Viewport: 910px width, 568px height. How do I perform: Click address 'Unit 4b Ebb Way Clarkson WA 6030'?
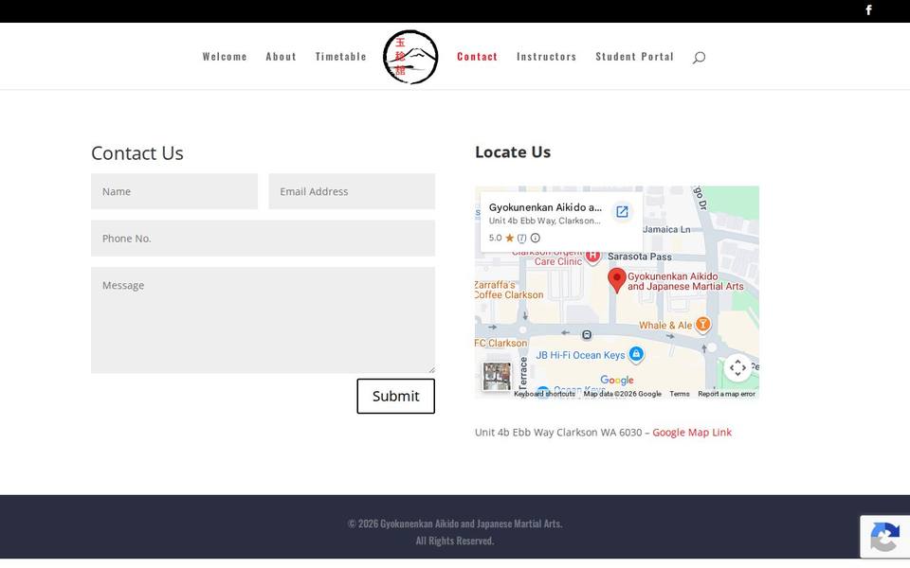coord(558,433)
